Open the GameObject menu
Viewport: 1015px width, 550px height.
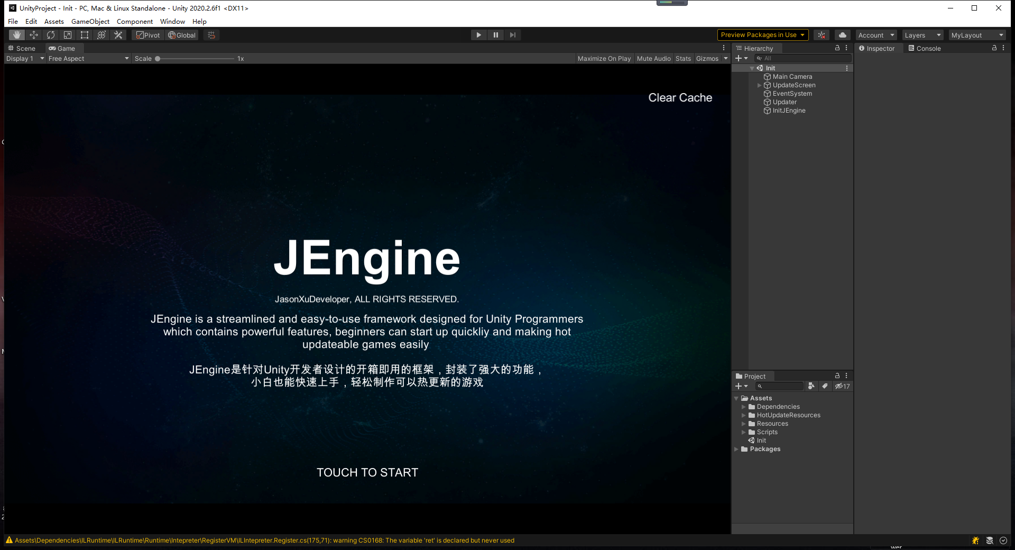pyautogui.click(x=90, y=21)
